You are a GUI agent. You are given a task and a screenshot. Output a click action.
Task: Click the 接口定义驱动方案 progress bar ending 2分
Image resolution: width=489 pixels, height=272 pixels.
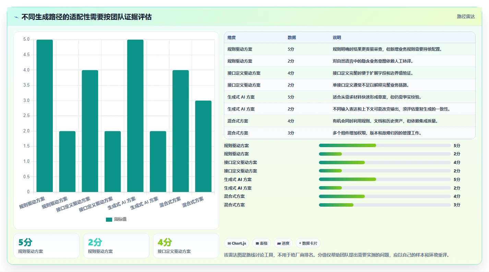pyautogui.click(x=385, y=171)
